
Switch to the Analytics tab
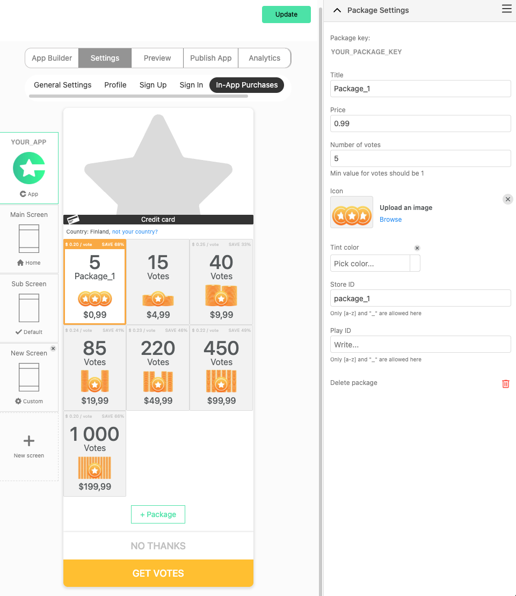(264, 58)
